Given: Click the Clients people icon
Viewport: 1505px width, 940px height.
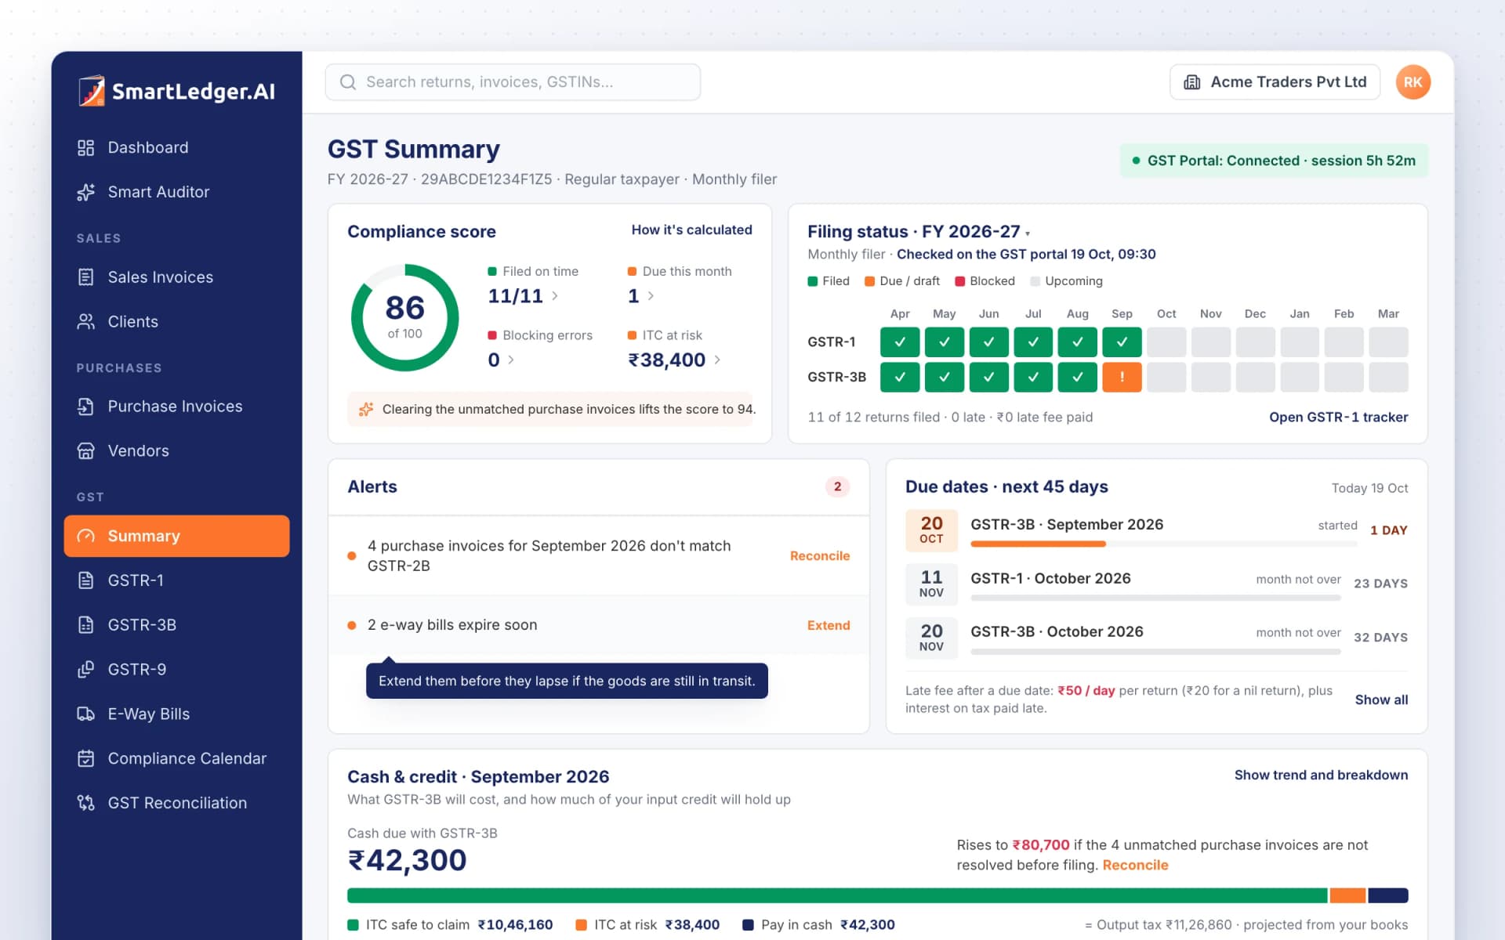Looking at the screenshot, I should 86,322.
